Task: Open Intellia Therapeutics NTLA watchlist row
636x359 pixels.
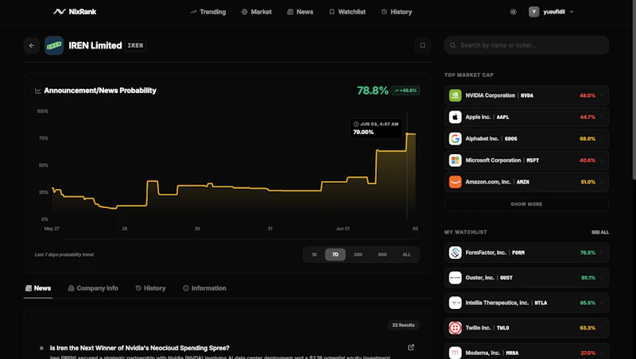Action: pos(526,303)
